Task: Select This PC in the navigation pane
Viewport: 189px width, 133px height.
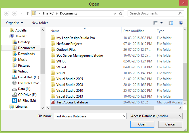Action: pyautogui.click(x=18, y=36)
